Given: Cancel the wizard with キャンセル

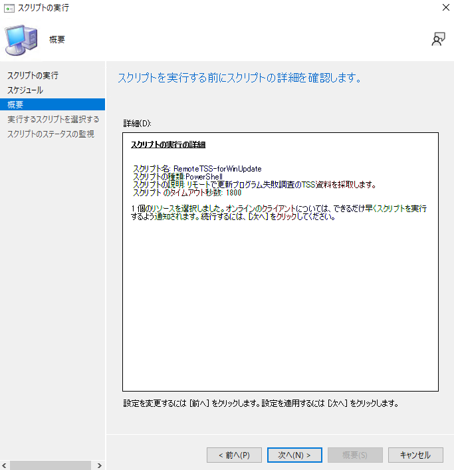Looking at the screenshot, I should click(415, 455).
